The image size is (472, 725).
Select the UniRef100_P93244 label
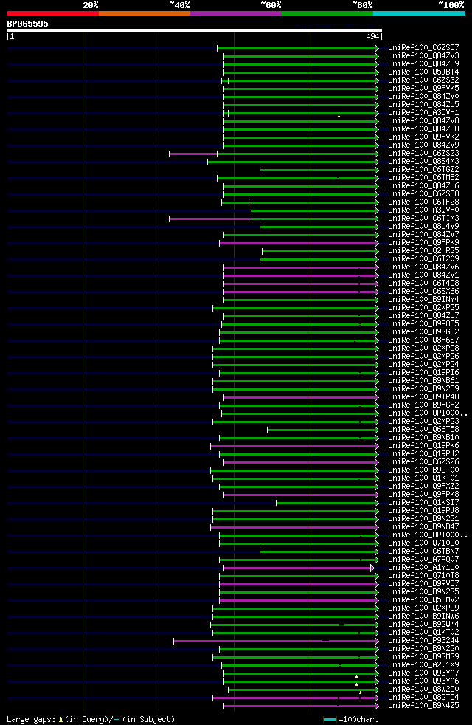(x=423, y=641)
